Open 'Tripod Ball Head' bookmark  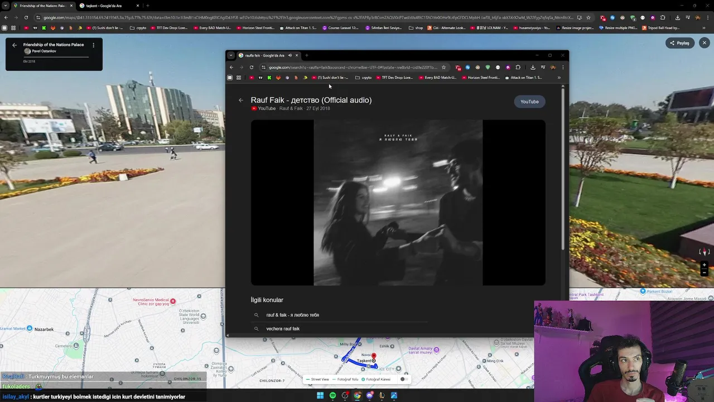tap(660, 28)
